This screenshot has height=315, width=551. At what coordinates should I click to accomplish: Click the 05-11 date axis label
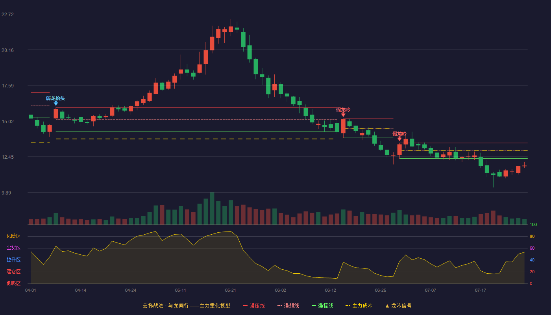pyautogui.click(x=181, y=290)
